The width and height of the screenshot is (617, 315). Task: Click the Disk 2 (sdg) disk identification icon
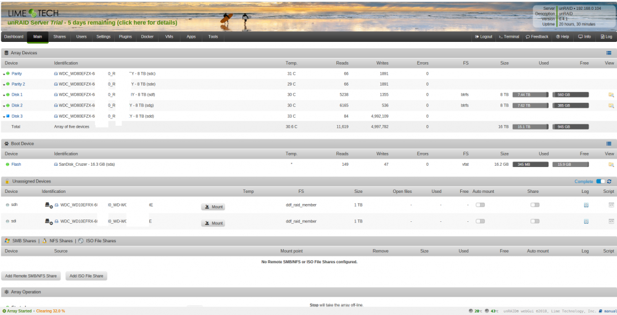(x=56, y=105)
